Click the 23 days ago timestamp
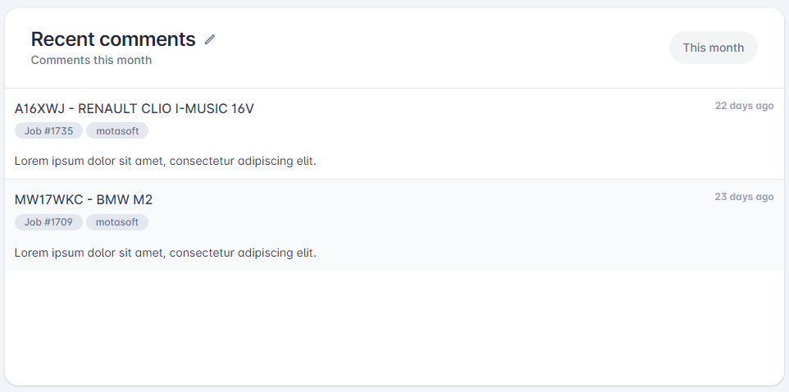The height and width of the screenshot is (392, 789). 744,197
